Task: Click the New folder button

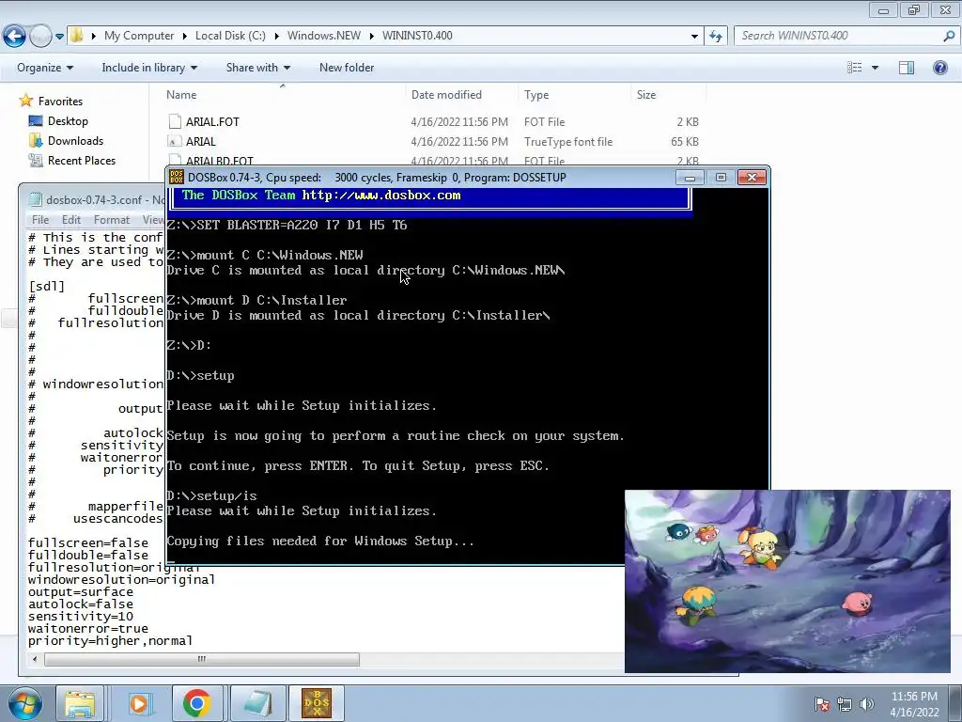Action: coord(347,68)
